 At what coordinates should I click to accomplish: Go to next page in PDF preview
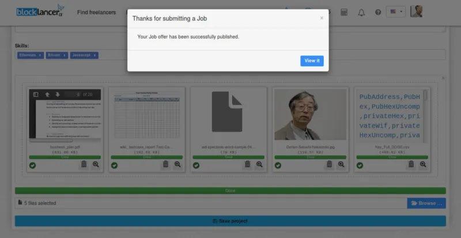[x=58, y=95]
